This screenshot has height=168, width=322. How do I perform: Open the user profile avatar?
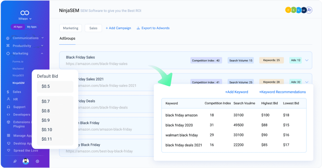(26, 161)
